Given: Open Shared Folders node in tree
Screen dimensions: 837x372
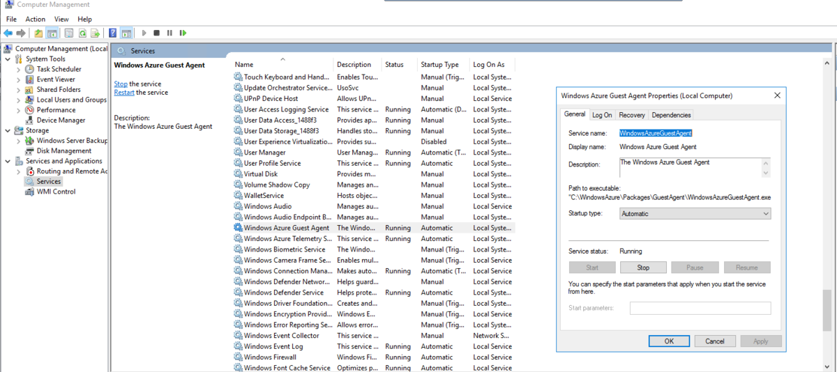Looking at the screenshot, I should pos(59,89).
